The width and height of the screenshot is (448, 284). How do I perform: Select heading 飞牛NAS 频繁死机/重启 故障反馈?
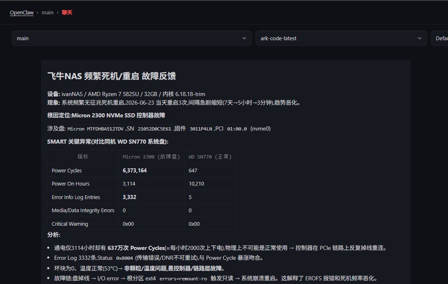[111, 76]
